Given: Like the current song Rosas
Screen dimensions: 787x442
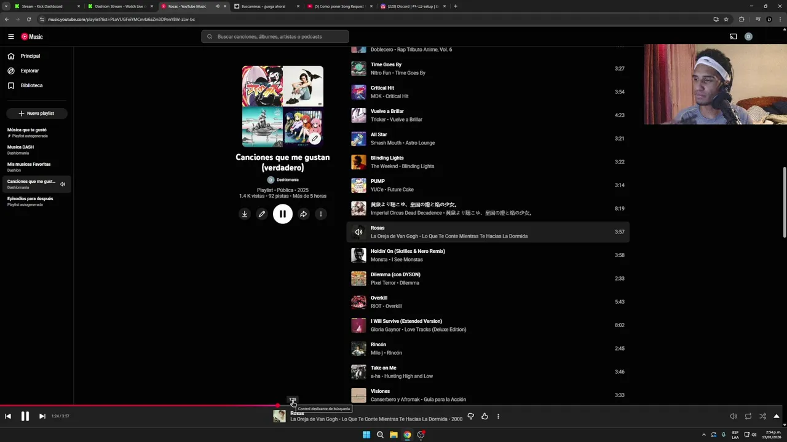Looking at the screenshot, I should (x=484, y=416).
